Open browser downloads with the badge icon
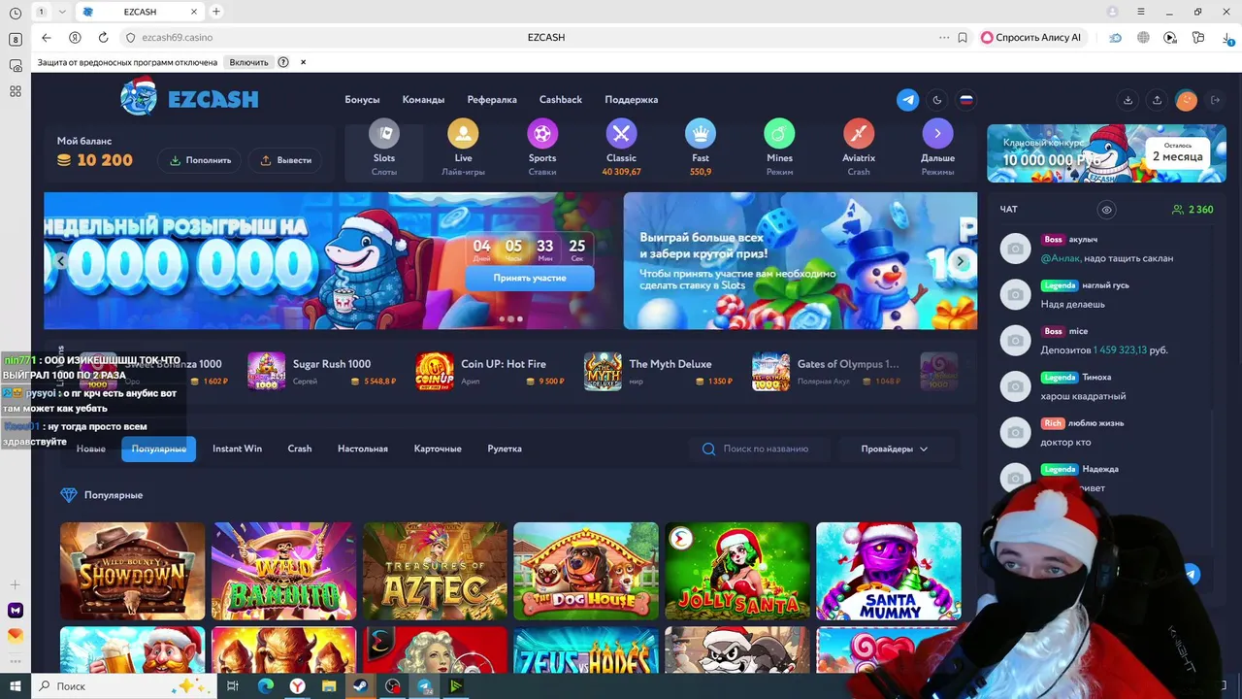 coord(1228,37)
